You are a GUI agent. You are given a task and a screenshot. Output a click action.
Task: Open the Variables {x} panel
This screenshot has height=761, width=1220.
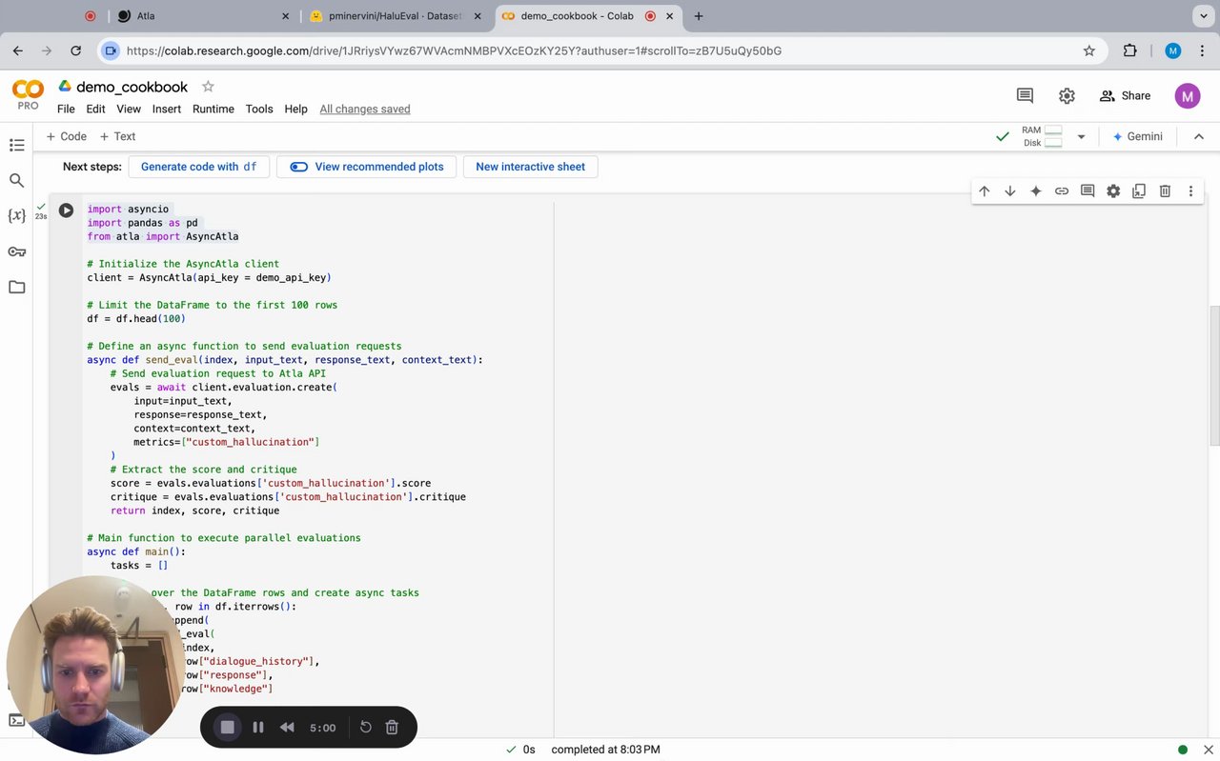16,216
